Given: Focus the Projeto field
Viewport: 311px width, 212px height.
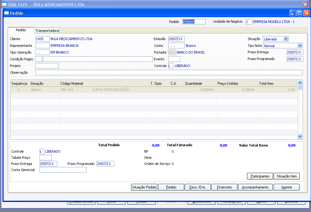Looking at the screenshot, I should (47, 66).
